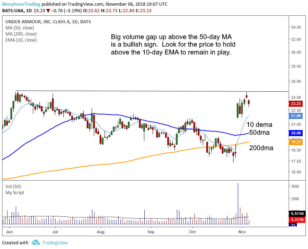308x249 pixels.
Task: Click the Vol (50) indicator label
Action: click(x=13, y=187)
